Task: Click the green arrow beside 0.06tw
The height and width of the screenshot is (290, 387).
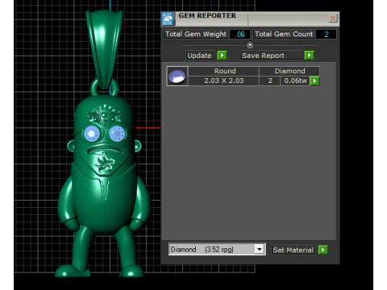Action: (314, 81)
